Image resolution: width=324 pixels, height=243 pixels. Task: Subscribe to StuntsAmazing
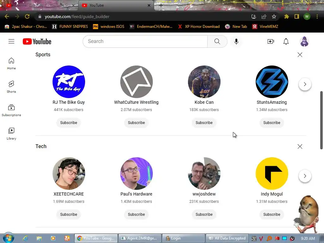pos(272,122)
